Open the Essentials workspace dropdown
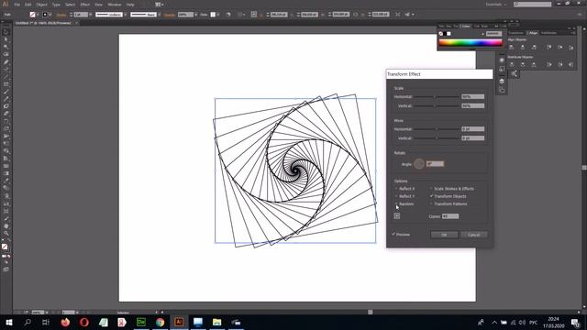Image resolution: width=587 pixels, height=330 pixels. [496, 5]
